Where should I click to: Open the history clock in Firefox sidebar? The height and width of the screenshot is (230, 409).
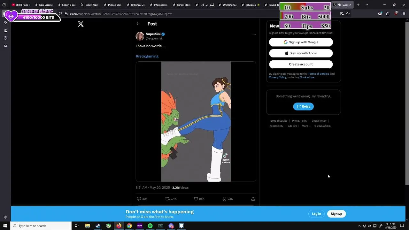tap(5, 38)
